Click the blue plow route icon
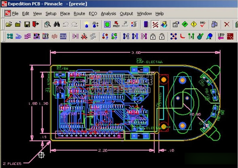The height and width of the screenshot is (168, 238). point(19,36)
